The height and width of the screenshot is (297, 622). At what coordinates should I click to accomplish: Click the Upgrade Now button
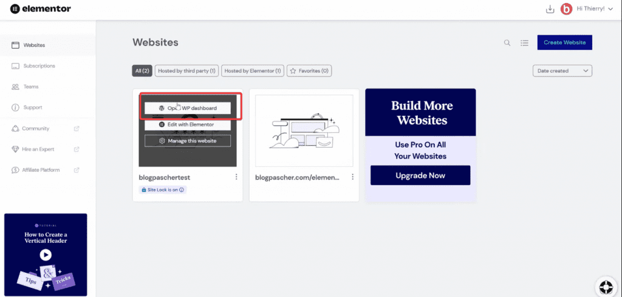420,176
